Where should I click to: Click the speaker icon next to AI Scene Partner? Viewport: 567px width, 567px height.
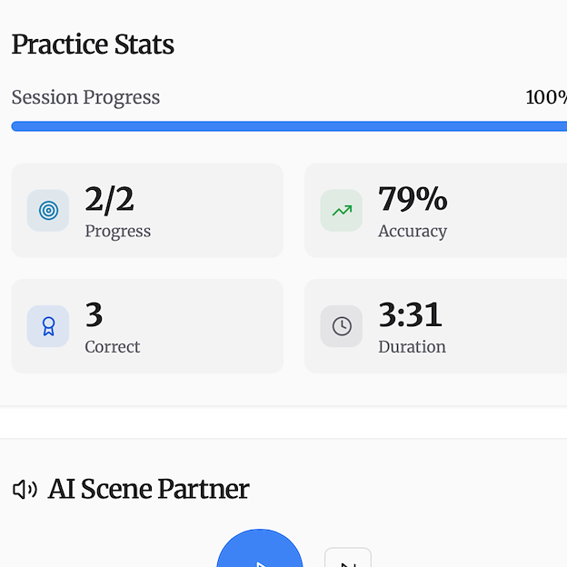25,490
